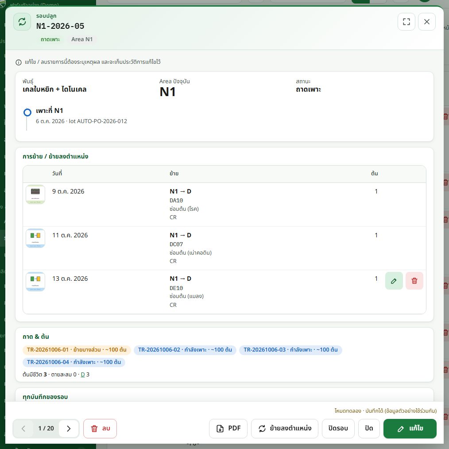449x449 pixels.
Task: Click the info icon beside the edit notice
Action: click(19, 62)
